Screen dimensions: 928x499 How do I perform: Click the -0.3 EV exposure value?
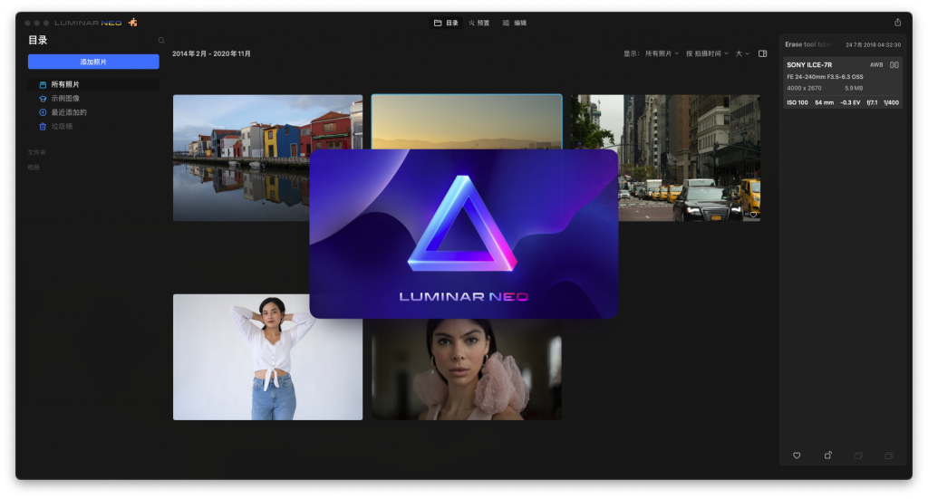click(850, 103)
